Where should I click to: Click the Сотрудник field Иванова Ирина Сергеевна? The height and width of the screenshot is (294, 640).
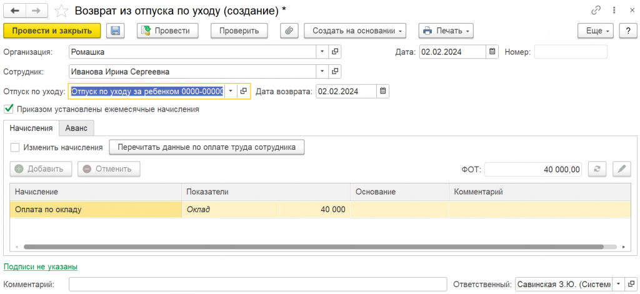(192, 71)
